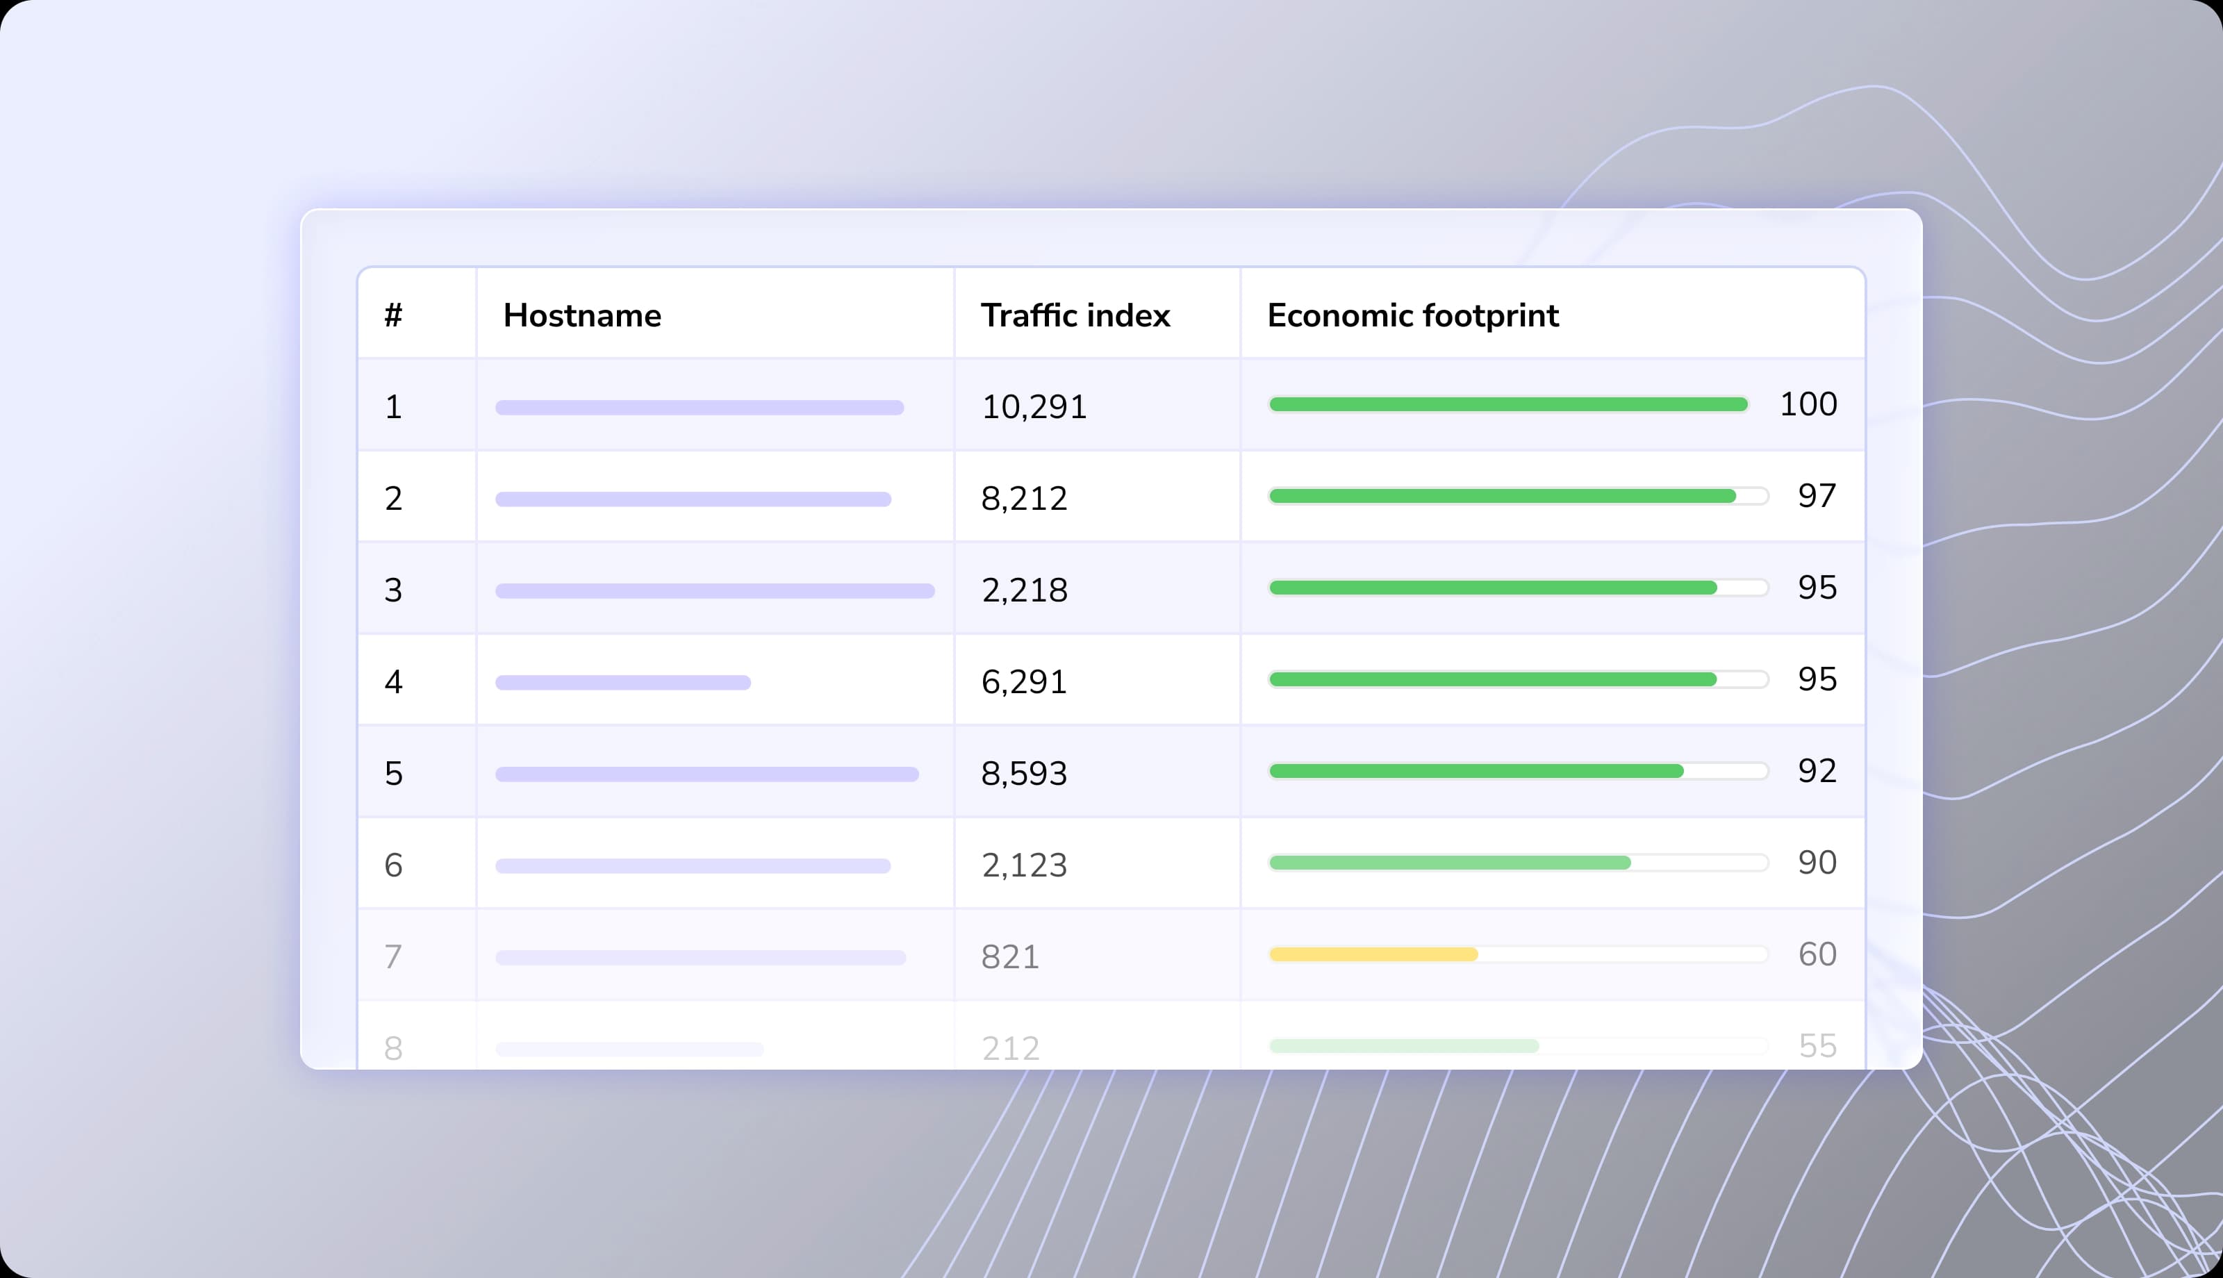Click the Hostname column header
This screenshot has height=1278, width=2223.
582,315
